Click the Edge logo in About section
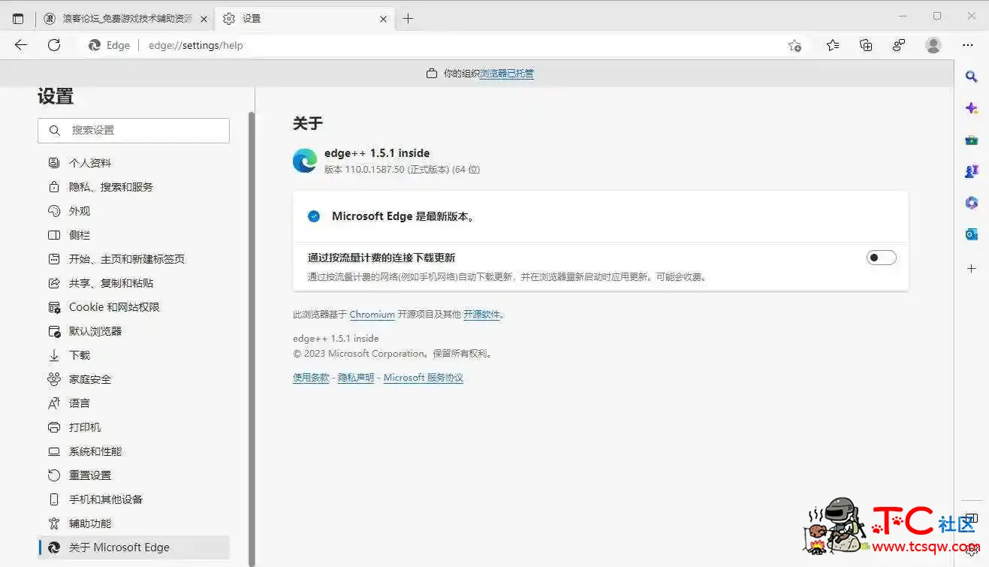This screenshot has height=567, width=989. tap(304, 161)
